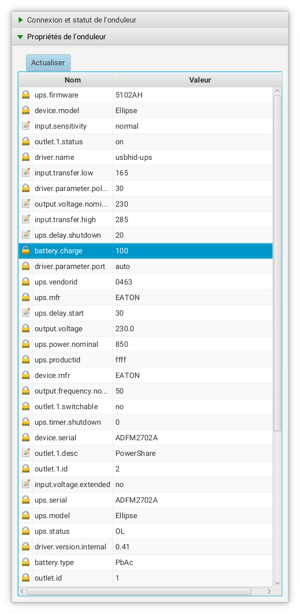Select the driver.name value usbhid-ups
Image resolution: width=300 pixels, height=614 pixels.
(133, 158)
